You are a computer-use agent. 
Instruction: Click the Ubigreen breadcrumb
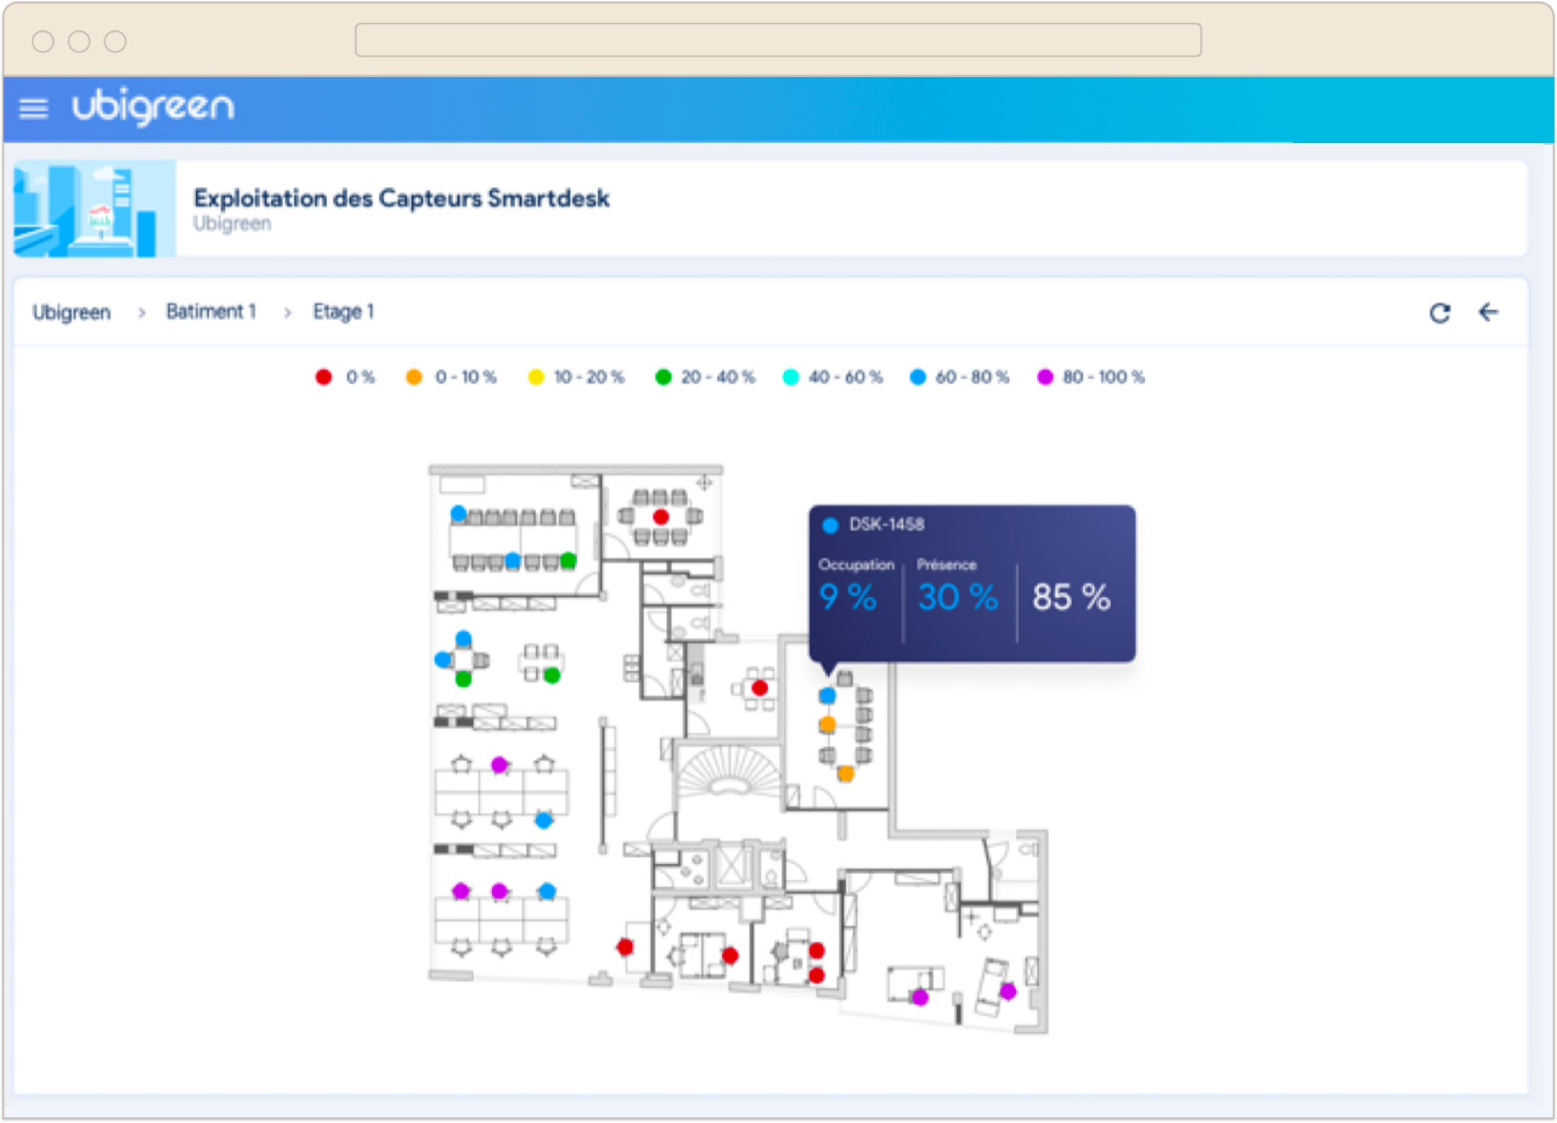pos(71,312)
